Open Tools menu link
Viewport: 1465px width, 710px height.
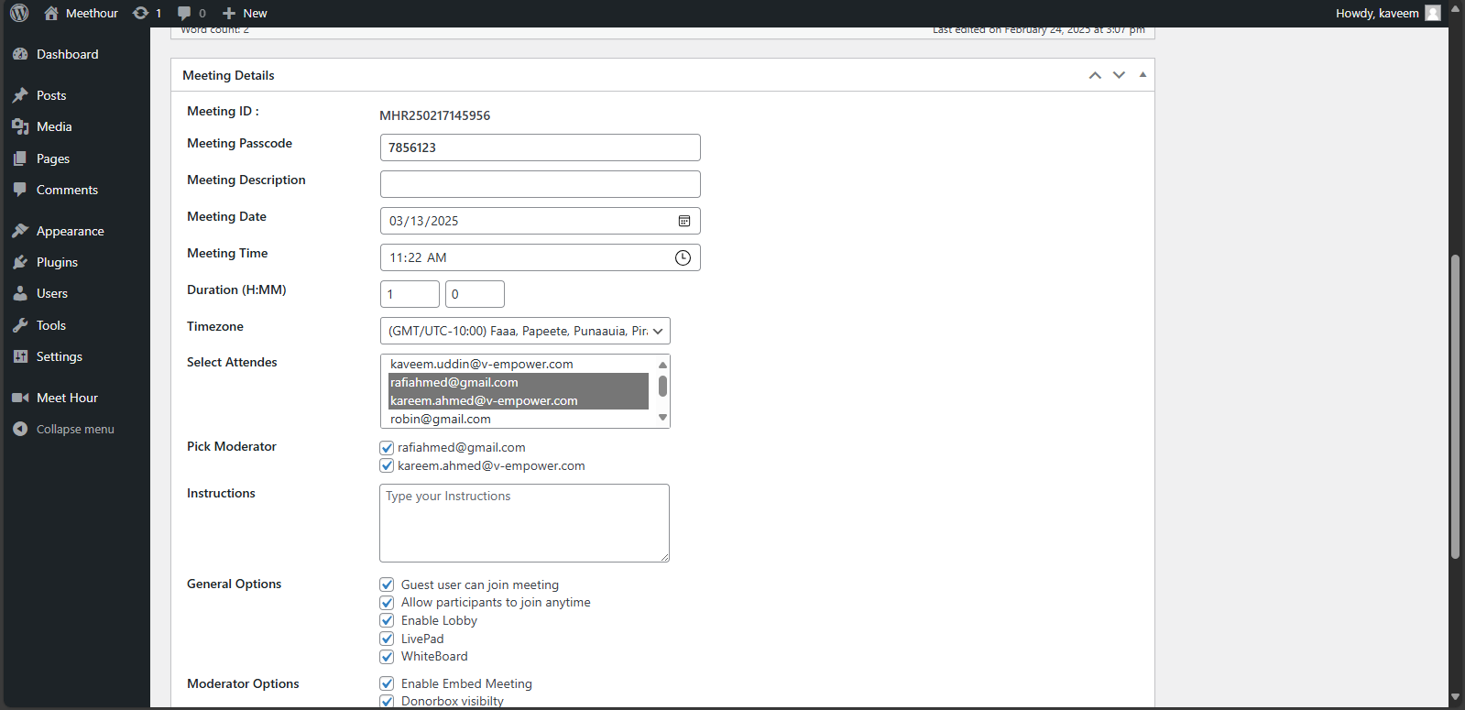point(51,325)
